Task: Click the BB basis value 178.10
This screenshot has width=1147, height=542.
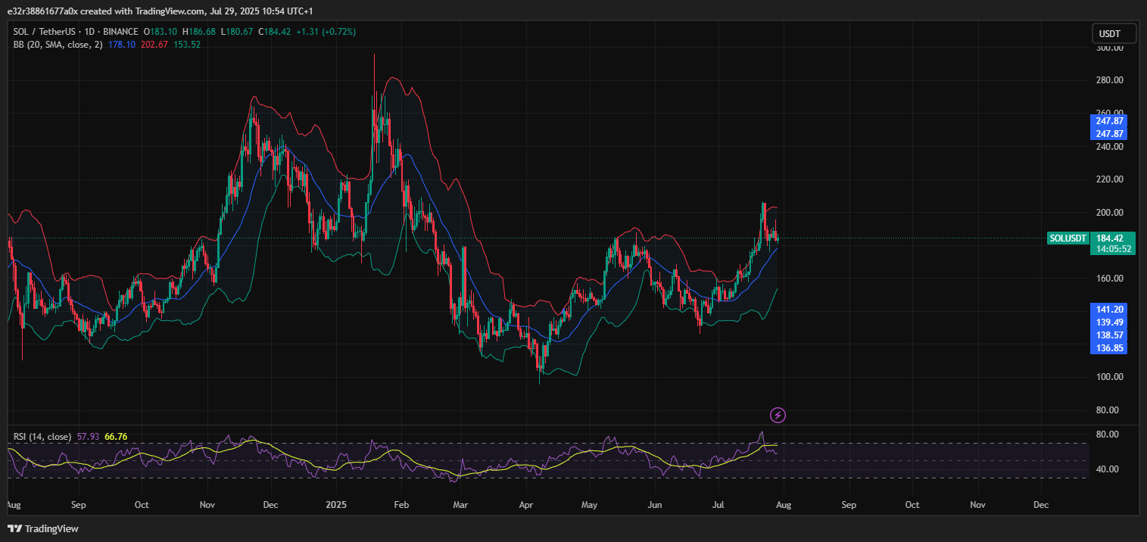Action: [x=122, y=45]
